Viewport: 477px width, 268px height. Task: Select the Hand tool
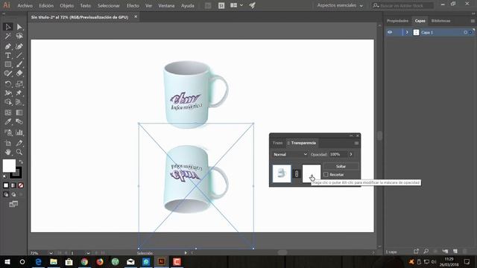pos(8,152)
